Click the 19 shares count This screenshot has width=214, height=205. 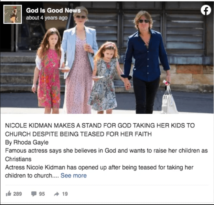point(65,194)
